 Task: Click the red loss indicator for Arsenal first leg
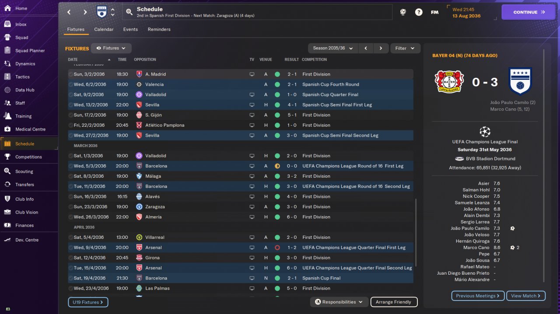click(277, 248)
